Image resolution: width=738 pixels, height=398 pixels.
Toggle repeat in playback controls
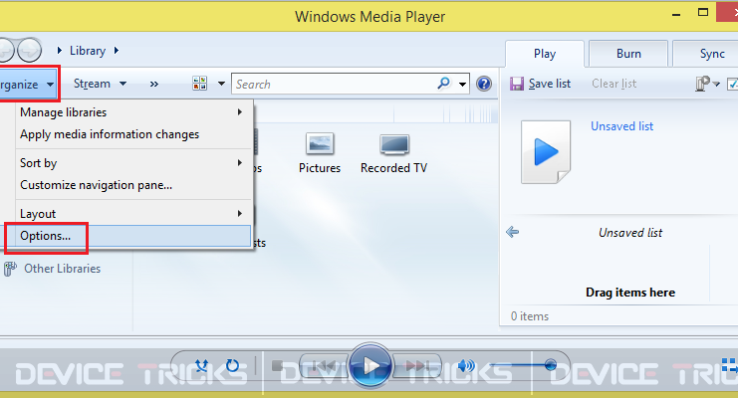pyautogui.click(x=232, y=365)
